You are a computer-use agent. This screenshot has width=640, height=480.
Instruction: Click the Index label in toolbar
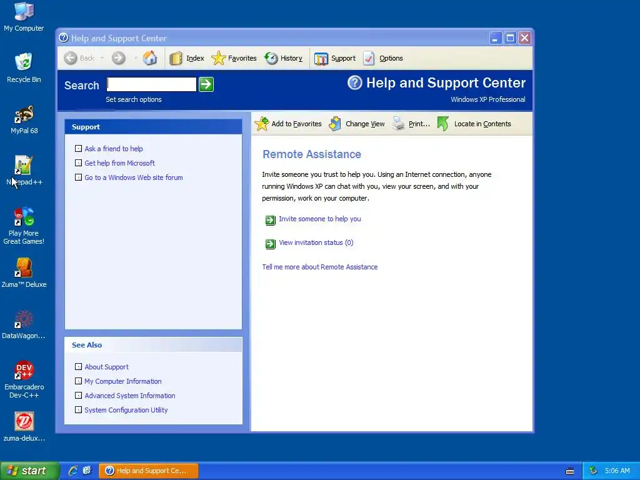[x=195, y=58]
